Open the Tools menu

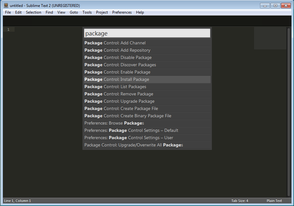pos(87,12)
